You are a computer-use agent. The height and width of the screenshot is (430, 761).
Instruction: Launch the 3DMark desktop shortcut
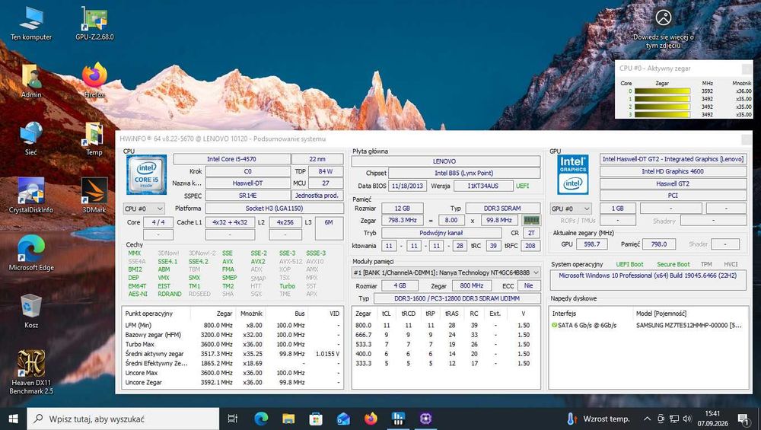point(94,196)
